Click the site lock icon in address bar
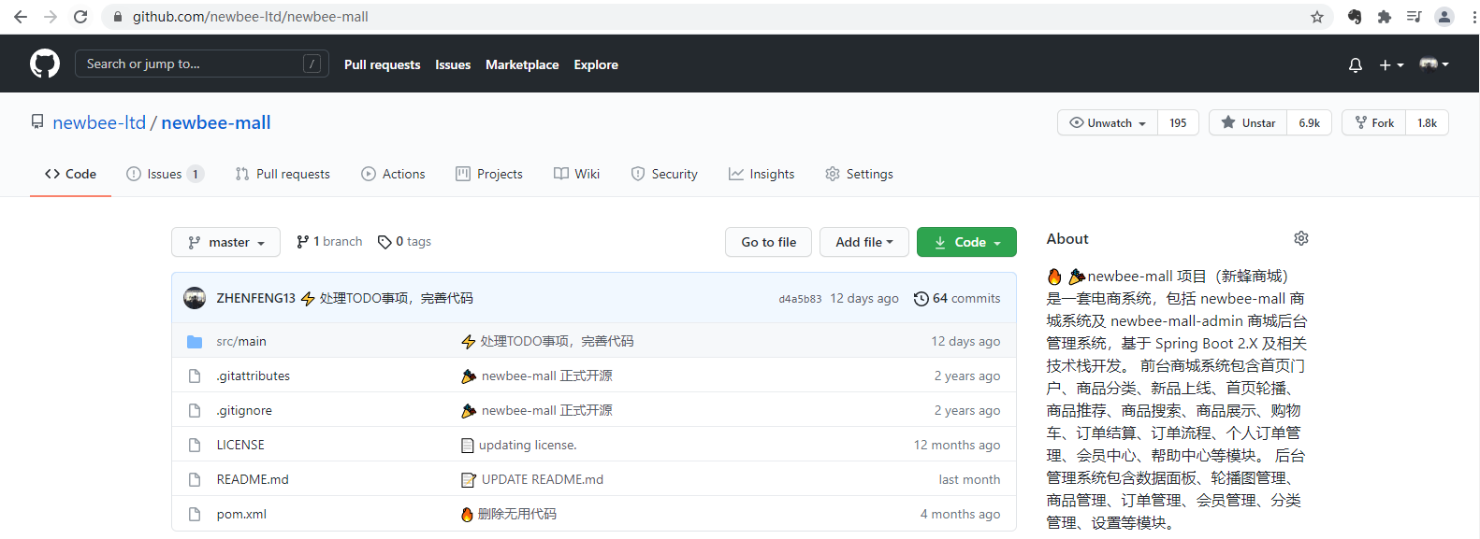1480x539 pixels. pyautogui.click(x=117, y=17)
